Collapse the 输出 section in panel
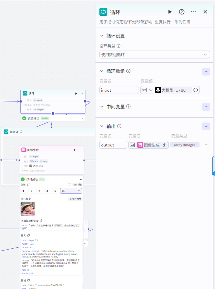Viewport: 215px width, 289px height. point(102,126)
